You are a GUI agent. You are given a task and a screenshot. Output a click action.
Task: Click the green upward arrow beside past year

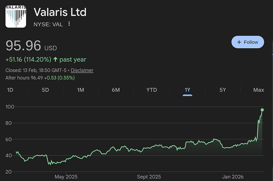click(x=55, y=60)
